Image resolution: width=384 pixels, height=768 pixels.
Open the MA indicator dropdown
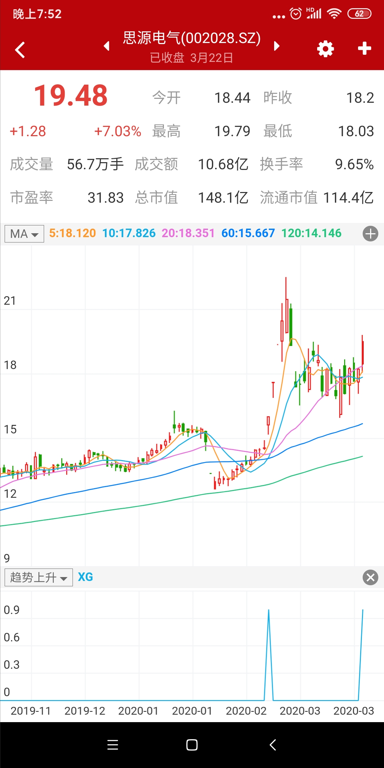pyautogui.click(x=24, y=234)
